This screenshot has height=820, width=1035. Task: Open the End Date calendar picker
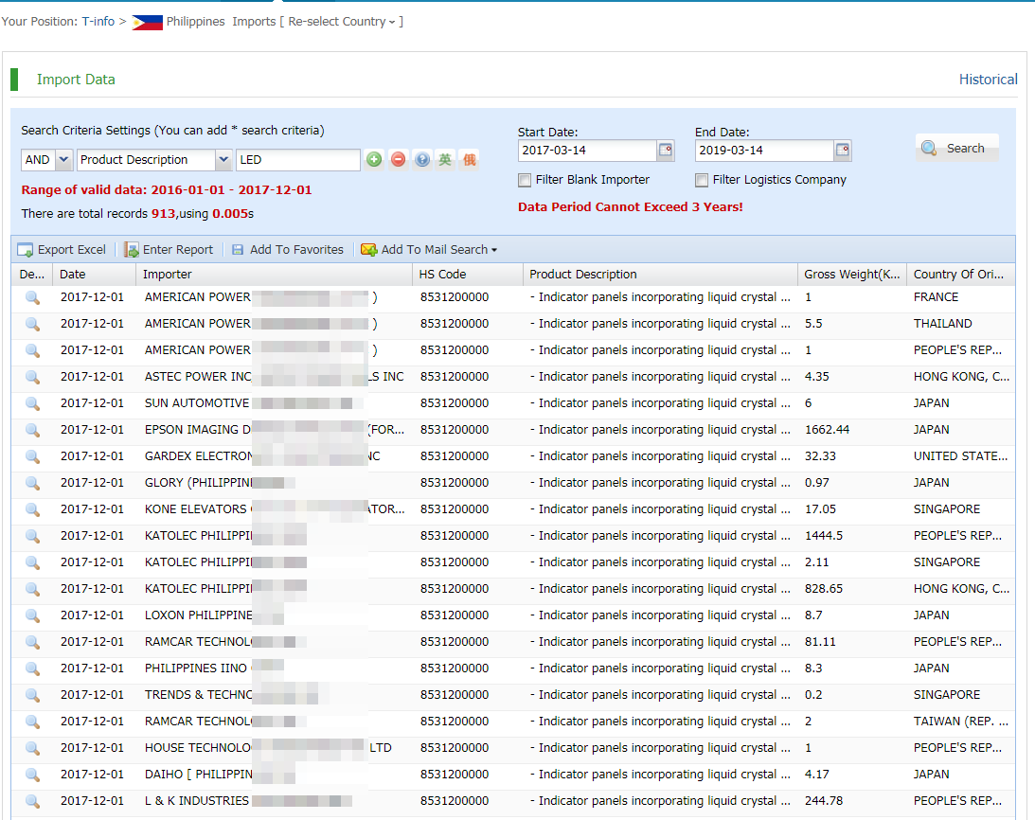click(x=843, y=151)
